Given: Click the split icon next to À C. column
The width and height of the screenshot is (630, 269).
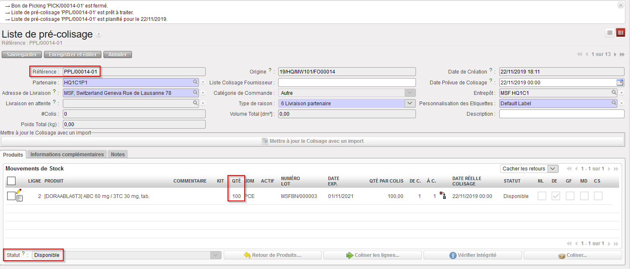Looking at the screenshot, I should click(x=442, y=195).
